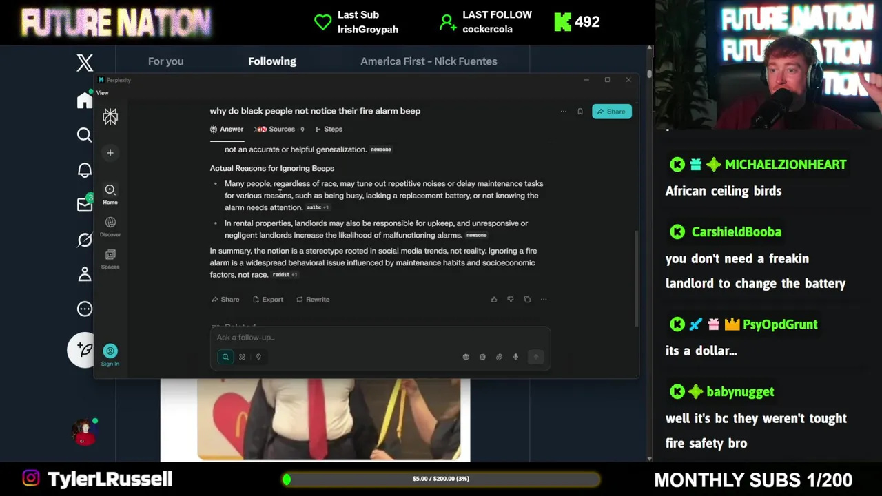Click 'Actual Reasons for Ignoring Beeps' heading
882x496 pixels.
tap(271, 168)
